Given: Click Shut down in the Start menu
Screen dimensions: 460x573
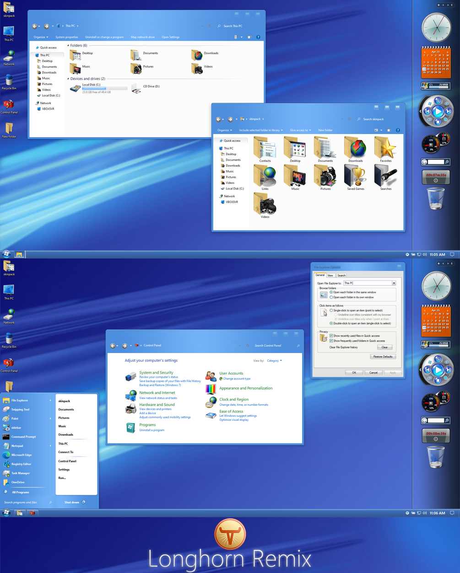Looking at the screenshot, I should [72, 502].
